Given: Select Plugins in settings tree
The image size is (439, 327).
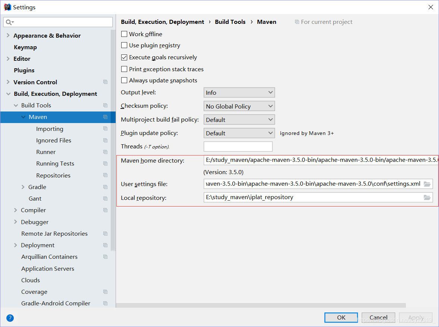Looking at the screenshot, I should click(x=24, y=70).
